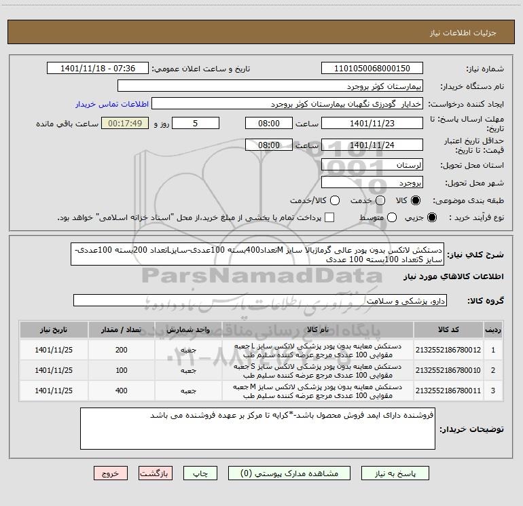The width and height of the screenshot is (523, 506).
Task: Click the شماره نیاز number field
Action: pos(372,68)
